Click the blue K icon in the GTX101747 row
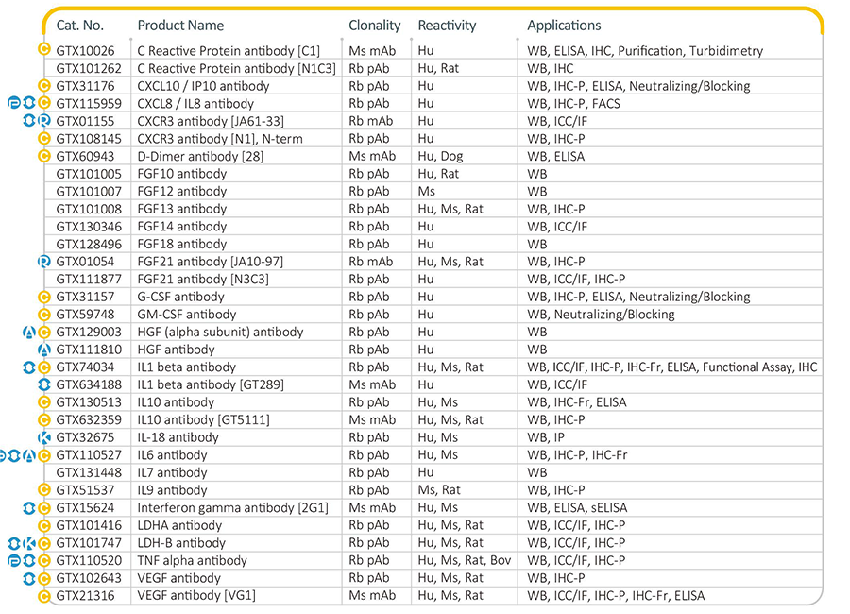 tap(29, 543)
